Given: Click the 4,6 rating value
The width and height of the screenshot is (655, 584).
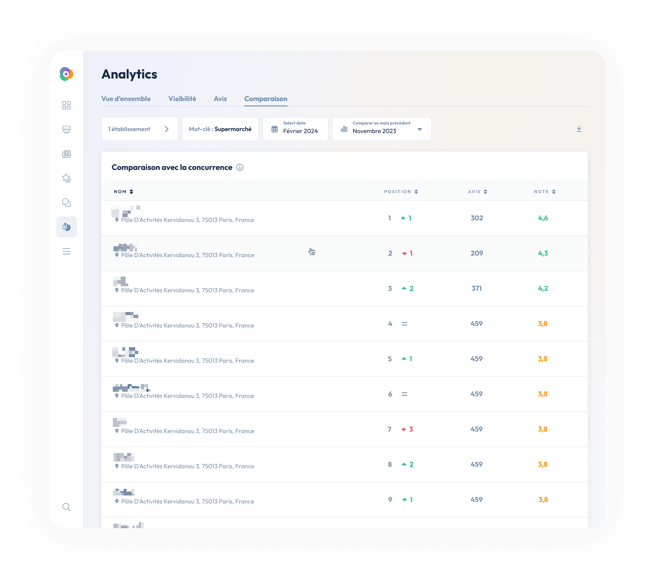Looking at the screenshot, I should pos(543,218).
